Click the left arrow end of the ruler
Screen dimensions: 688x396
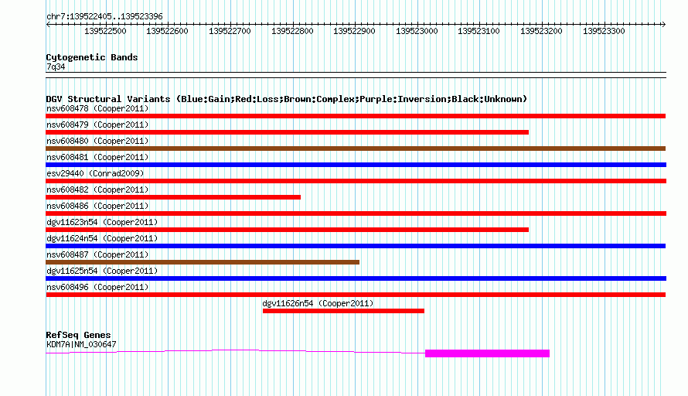pyautogui.click(x=48, y=25)
